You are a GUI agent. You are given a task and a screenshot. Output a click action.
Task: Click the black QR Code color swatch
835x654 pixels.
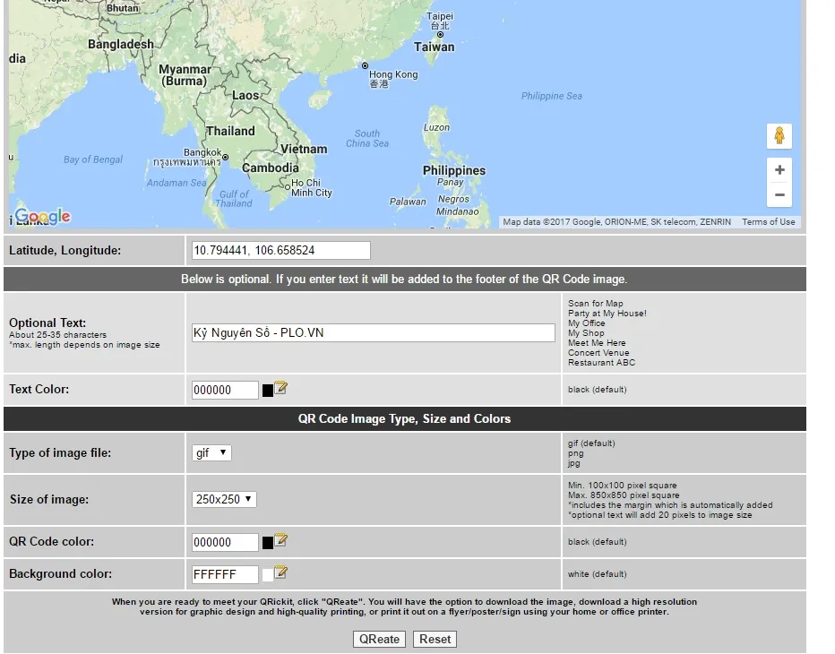[x=267, y=543]
